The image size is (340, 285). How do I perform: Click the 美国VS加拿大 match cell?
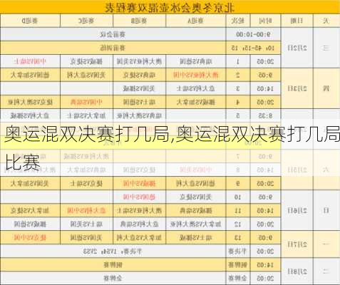coord(30,183)
